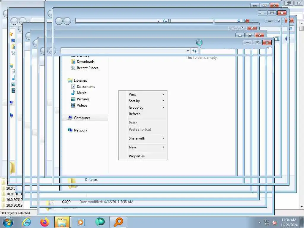Open the Videos library

[82, 105]
